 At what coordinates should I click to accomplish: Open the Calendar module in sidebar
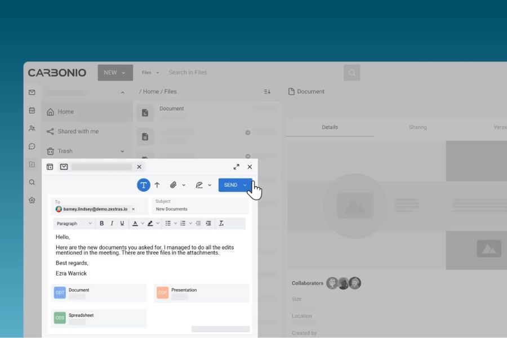coord(32,110)
